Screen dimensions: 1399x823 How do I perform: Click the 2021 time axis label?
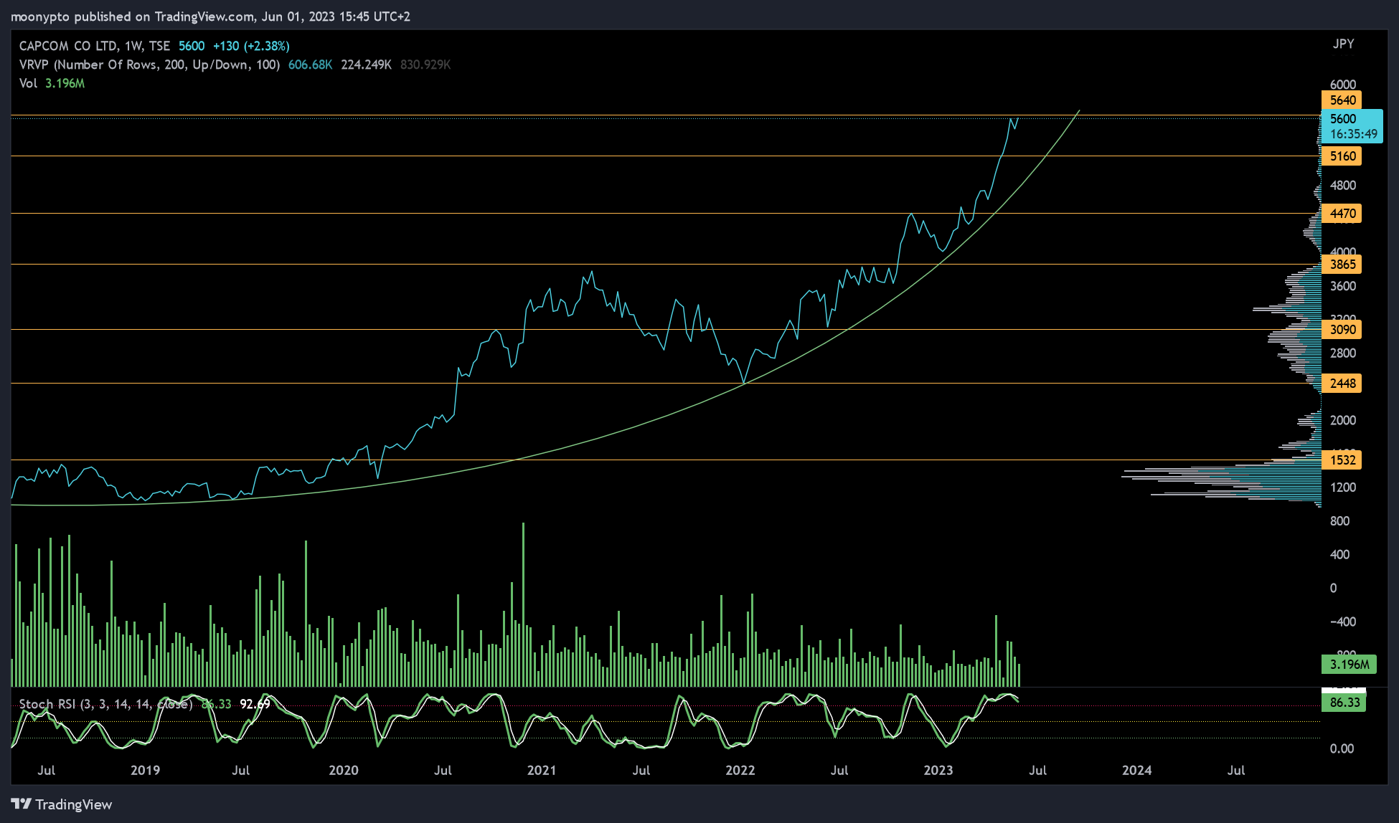(x=542, y=770)
